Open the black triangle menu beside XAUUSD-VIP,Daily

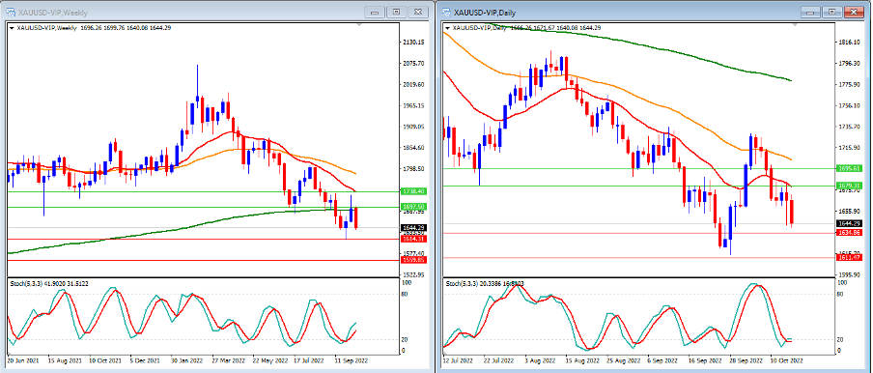pyautogui.click(x=448, y=27)
